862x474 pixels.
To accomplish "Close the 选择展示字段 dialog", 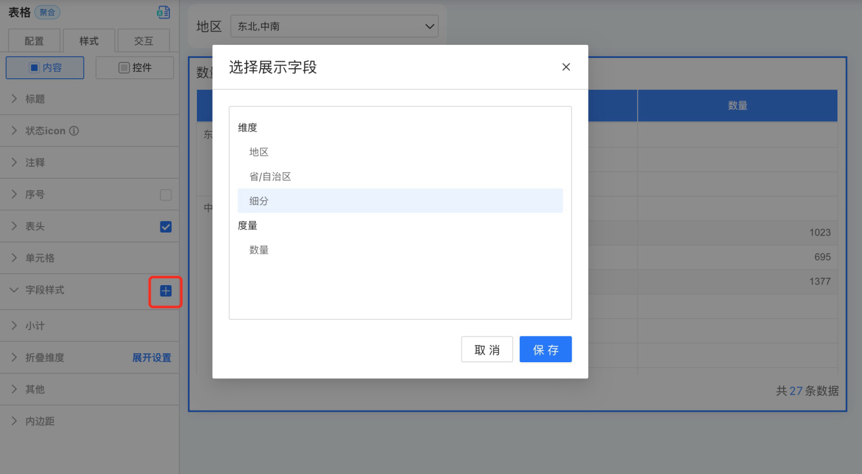I will point(566,67).
